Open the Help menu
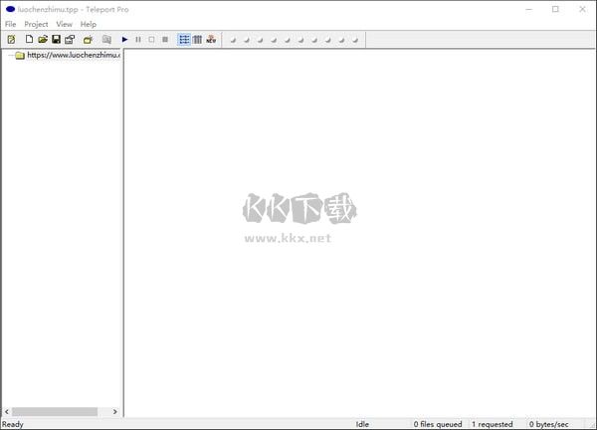597x430 pixels. (89, 24)
